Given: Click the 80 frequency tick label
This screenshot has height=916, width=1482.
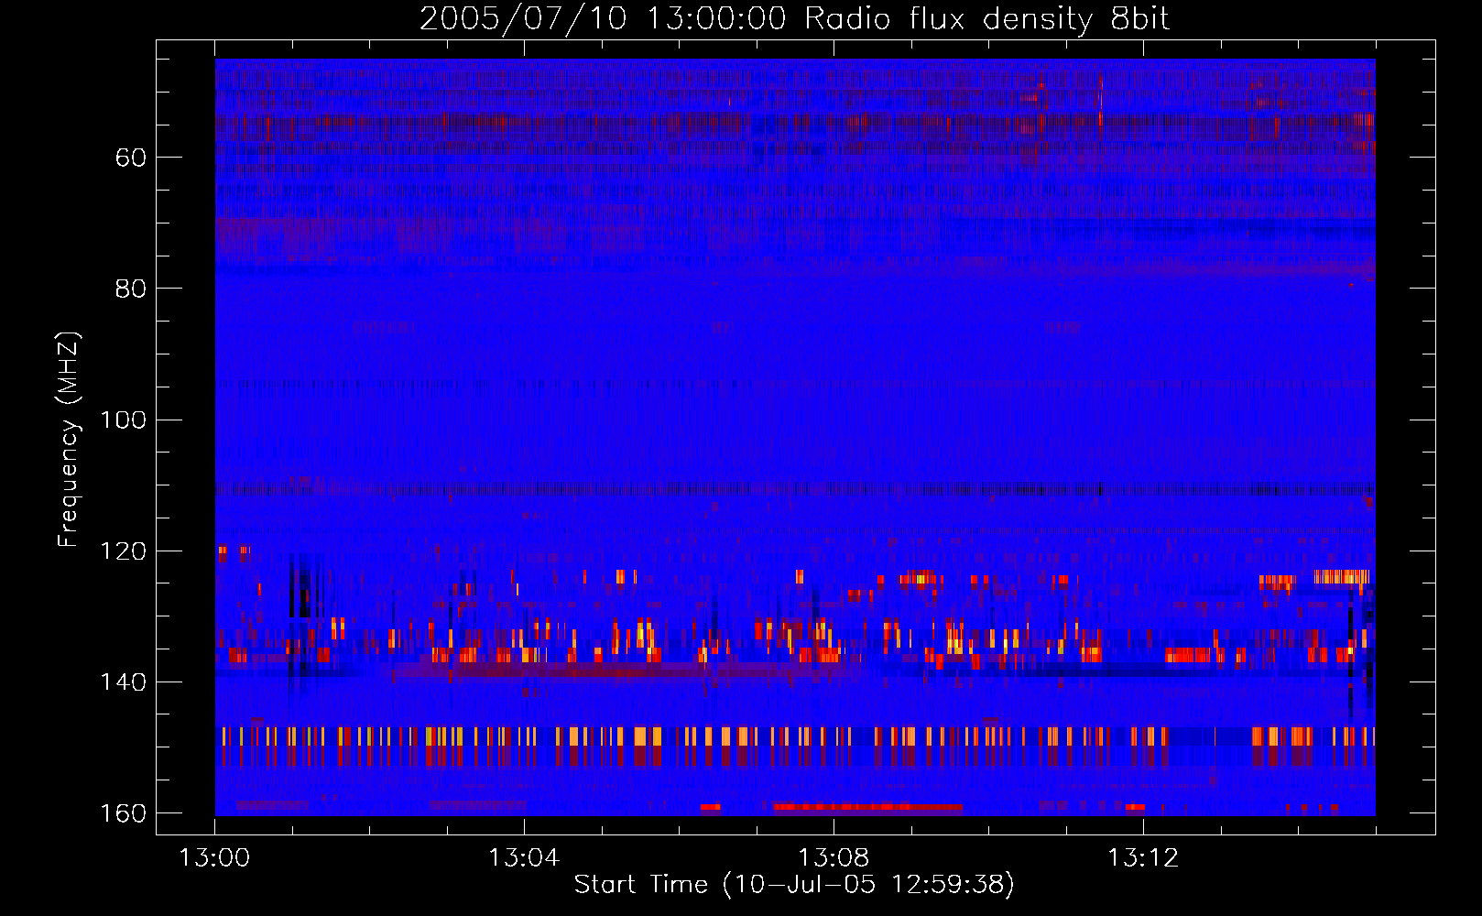Looking at the screenshot, I should point(131,289).
